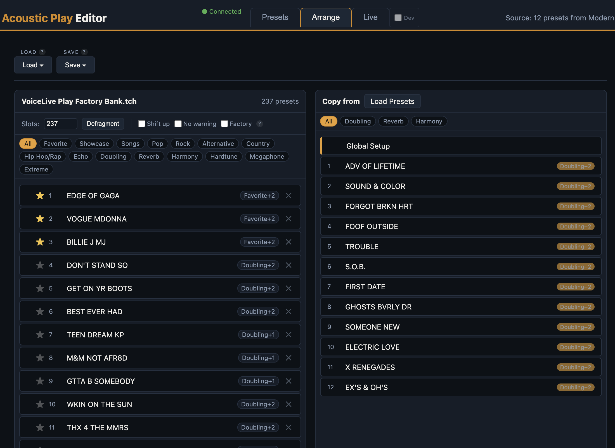Remove BEST EVER HAD with X icon
The height and width of the screenshot is (448, 615).
(x=289, y=311)
